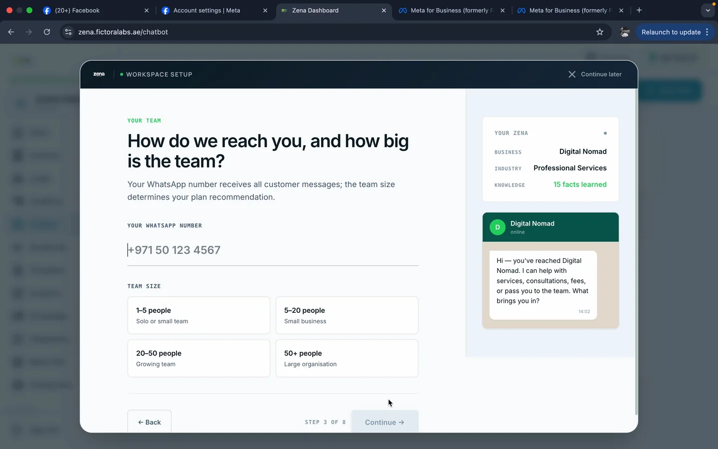Viewport: 718px width, 449px height.
Task: Choose the 20–50 people option
Action: coord(198,358)
